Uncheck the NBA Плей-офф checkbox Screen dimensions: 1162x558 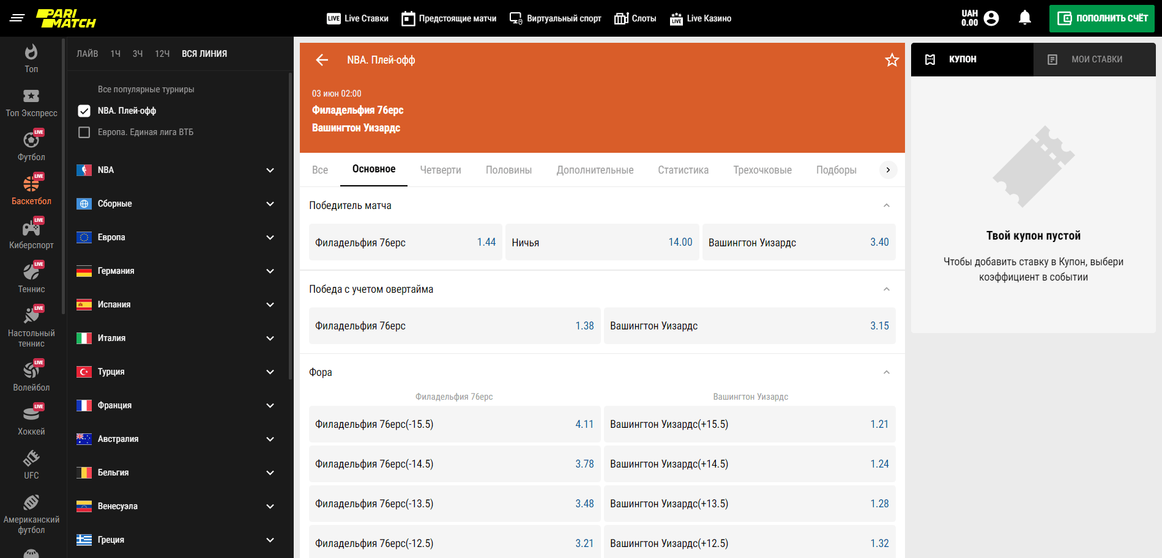point(84,111)
